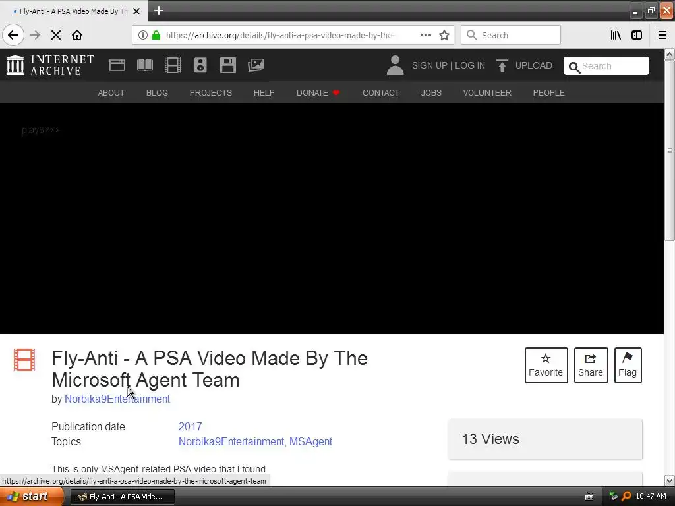This screenshot has height=506, width=675.
Task: Close the Fly-Anti browser tab
Action: pyautogui.click(x=136, y=11)
